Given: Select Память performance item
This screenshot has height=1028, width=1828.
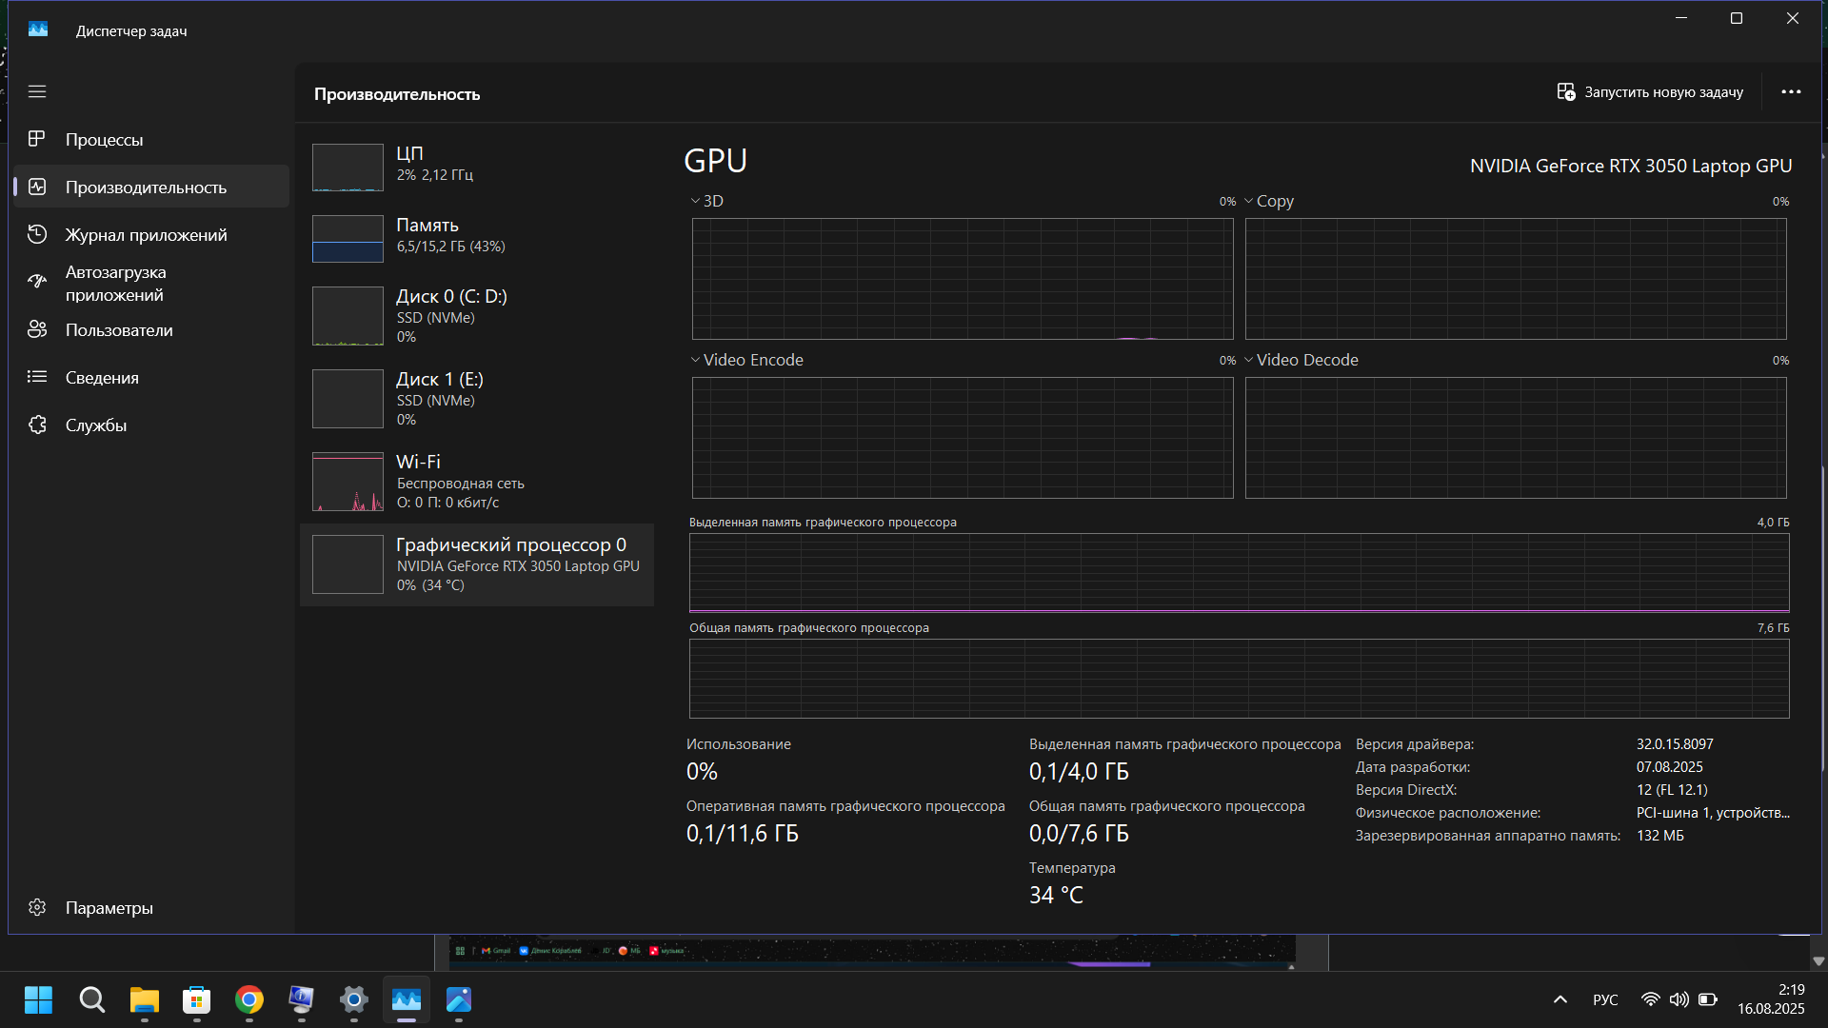Looking at the screenshot, I should pos(477,237).
